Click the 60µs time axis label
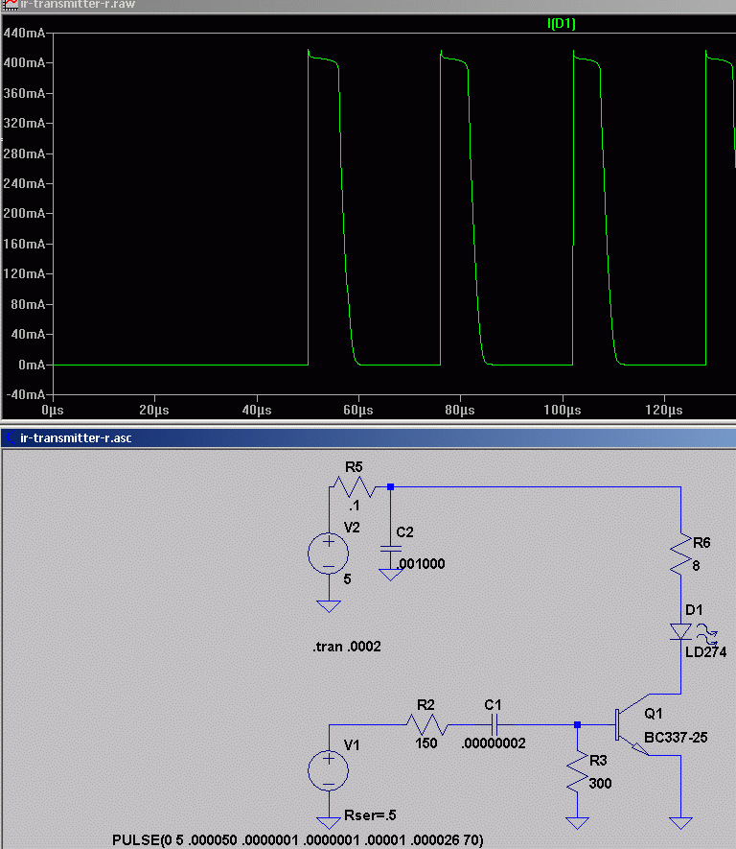The image size is (736, 849). (358, 410)
